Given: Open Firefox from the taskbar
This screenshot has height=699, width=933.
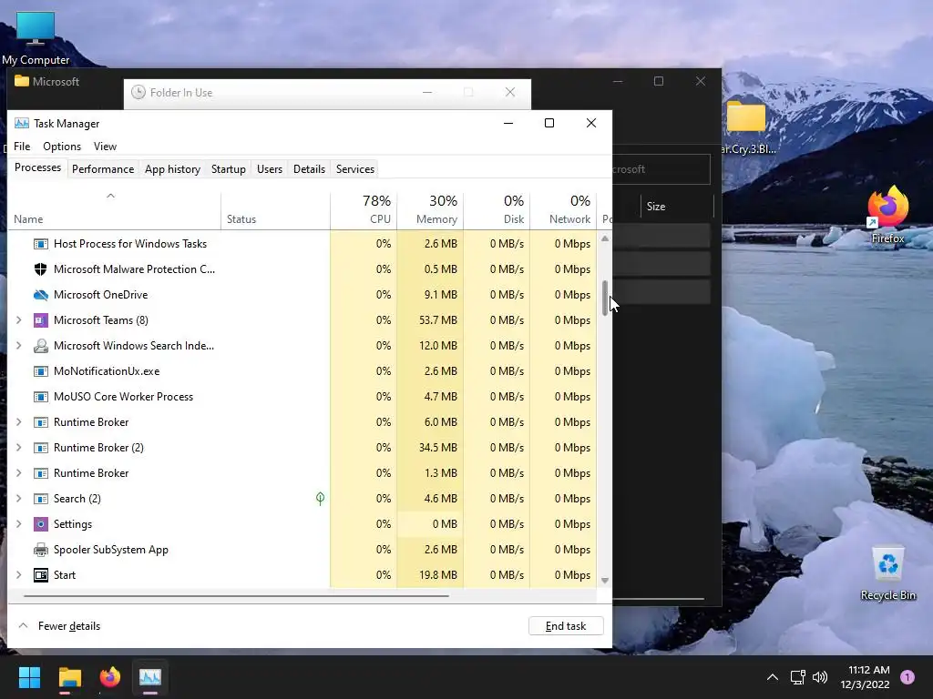Looking at the screenshot, I should point(109,677).
